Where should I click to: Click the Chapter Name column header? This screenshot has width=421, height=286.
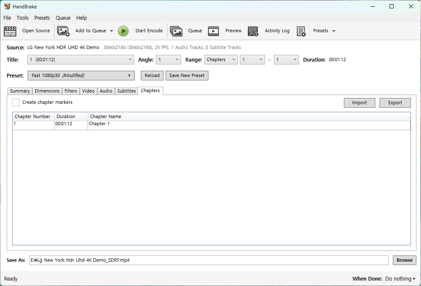[249, 116]
